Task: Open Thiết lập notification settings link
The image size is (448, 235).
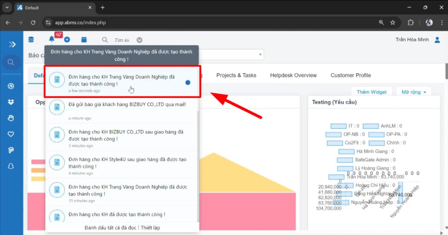Action: 150,228
